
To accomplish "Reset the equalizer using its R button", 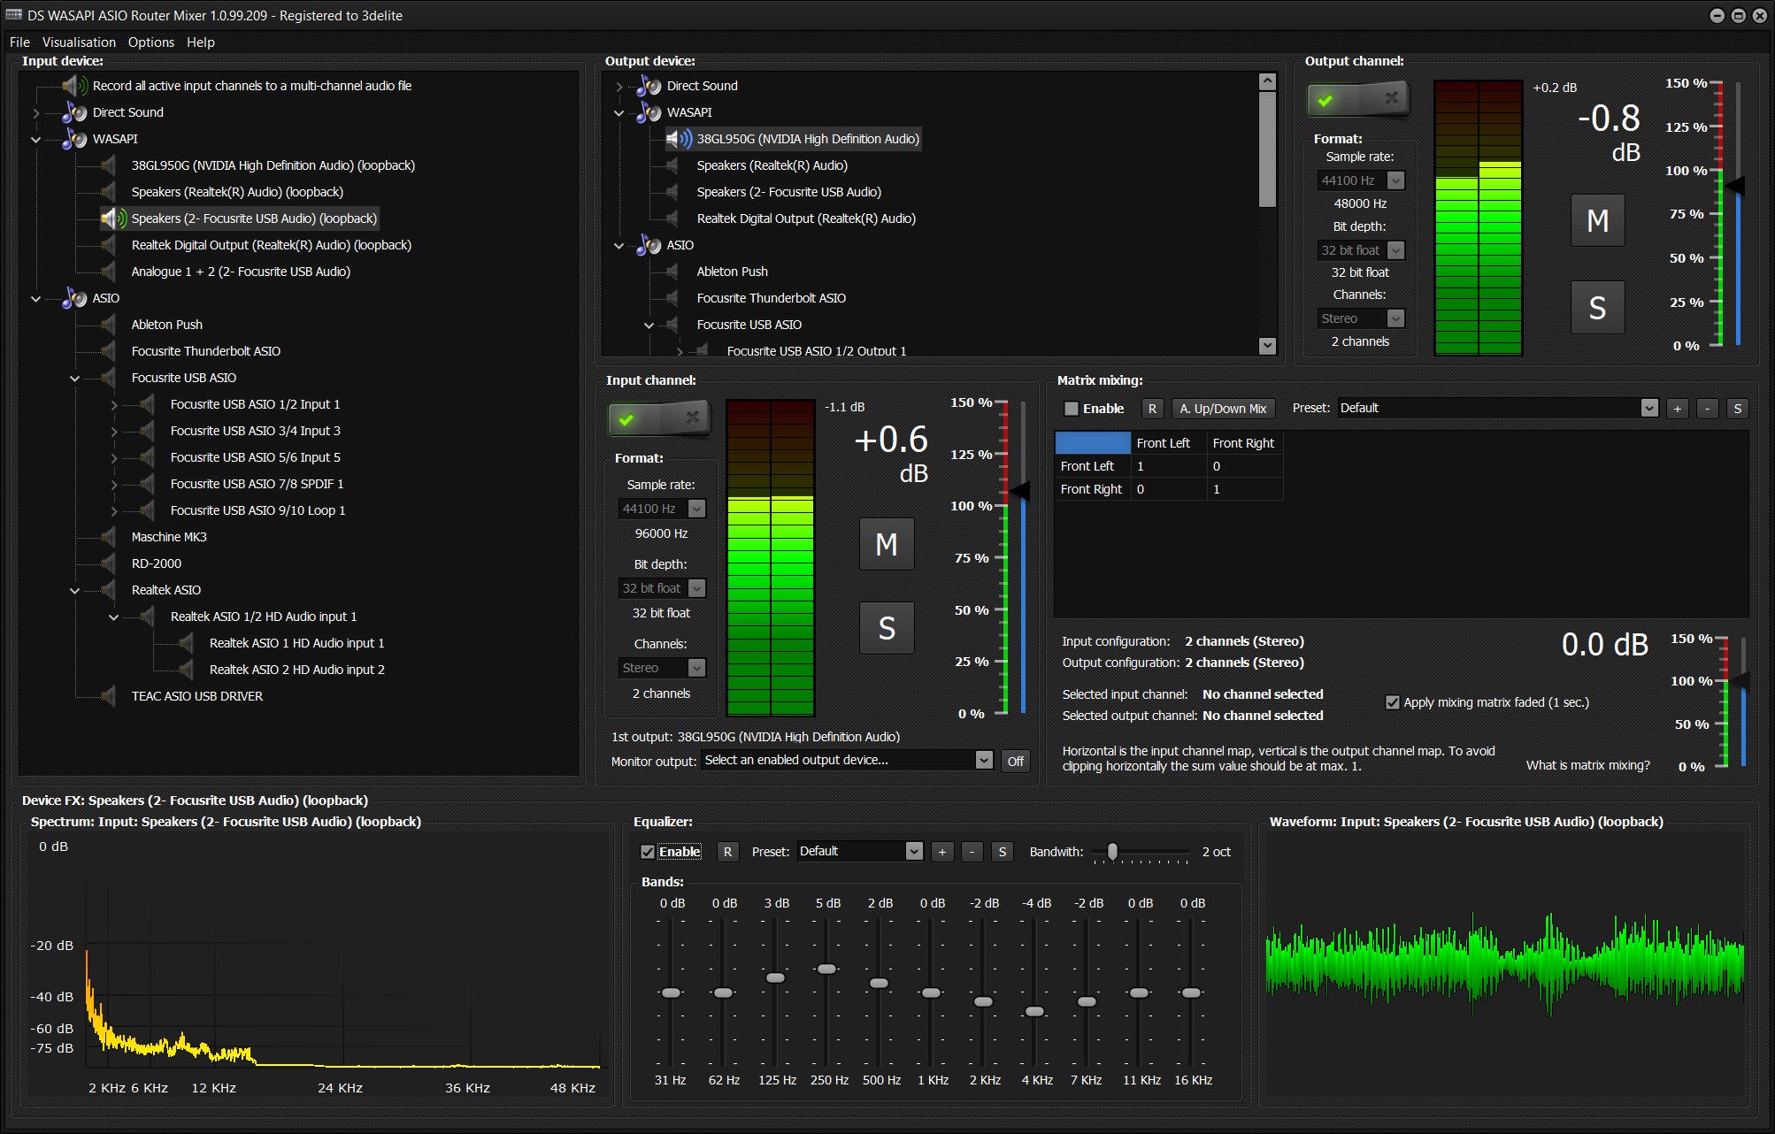I will coord(727,851).
